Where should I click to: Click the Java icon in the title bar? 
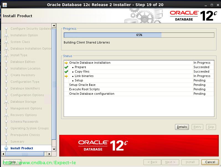click(x=5, y=5)
